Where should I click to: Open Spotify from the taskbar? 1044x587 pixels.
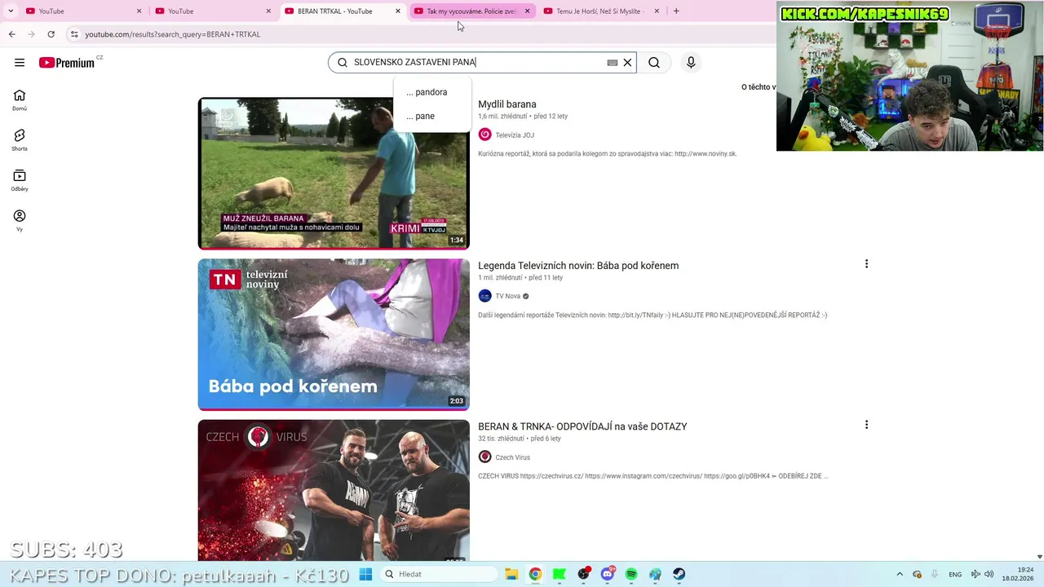point(631,574)
